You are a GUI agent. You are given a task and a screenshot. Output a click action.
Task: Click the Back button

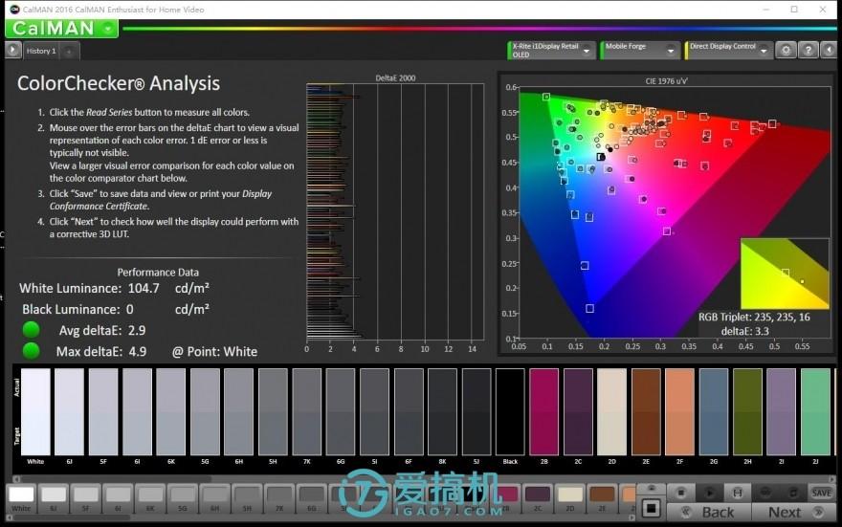(709, 513)
